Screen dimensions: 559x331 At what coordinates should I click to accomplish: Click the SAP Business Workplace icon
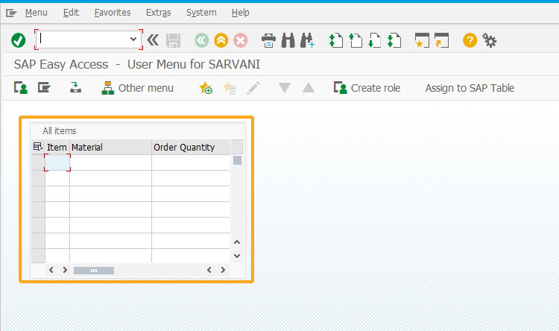click(x=75, y=88)
